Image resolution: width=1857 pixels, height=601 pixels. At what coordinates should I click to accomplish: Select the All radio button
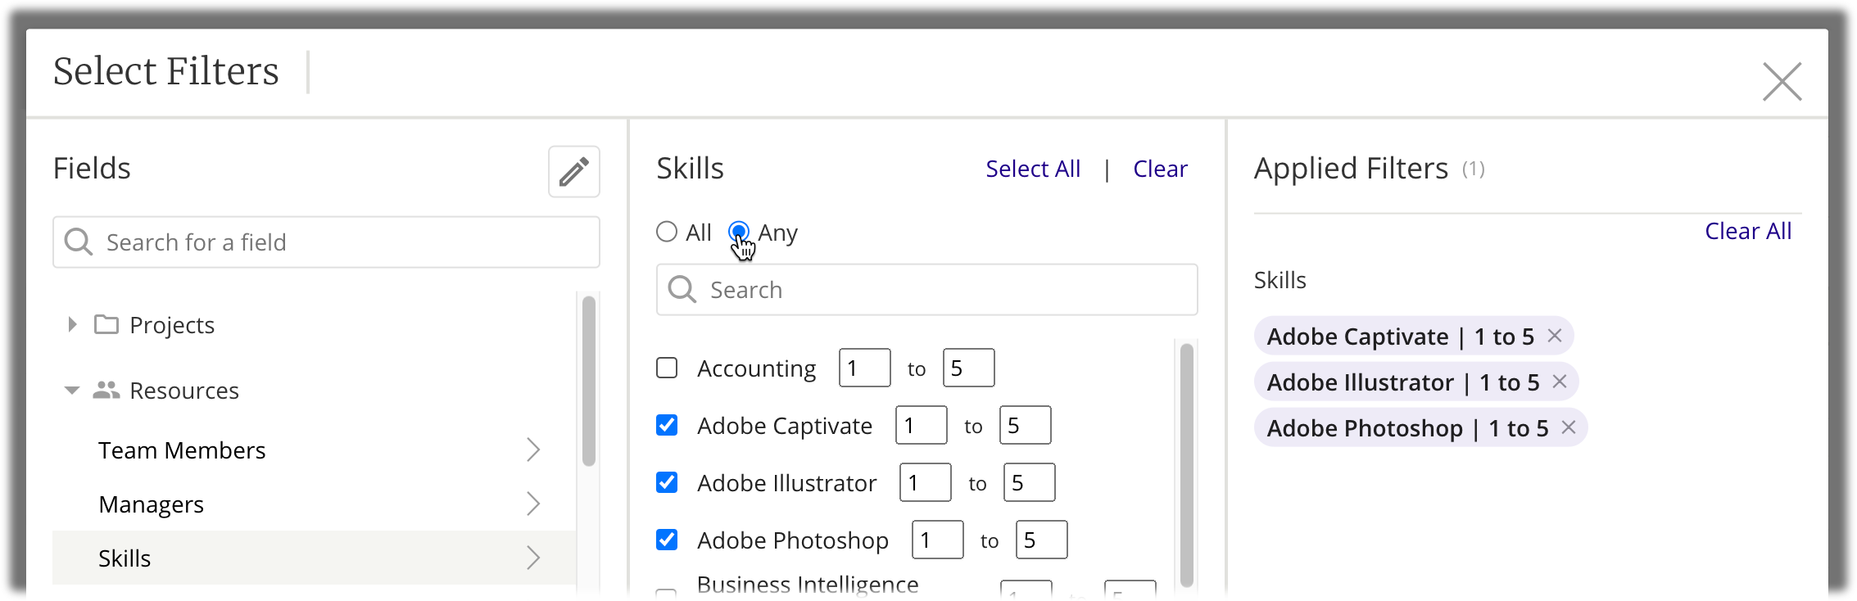[667, 232]
